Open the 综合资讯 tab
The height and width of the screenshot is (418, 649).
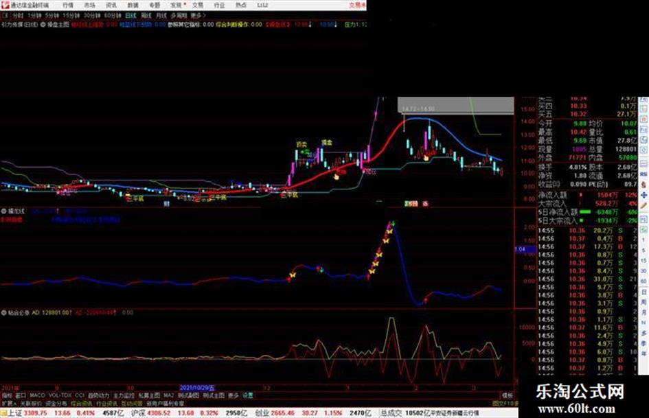pos(82,403)
